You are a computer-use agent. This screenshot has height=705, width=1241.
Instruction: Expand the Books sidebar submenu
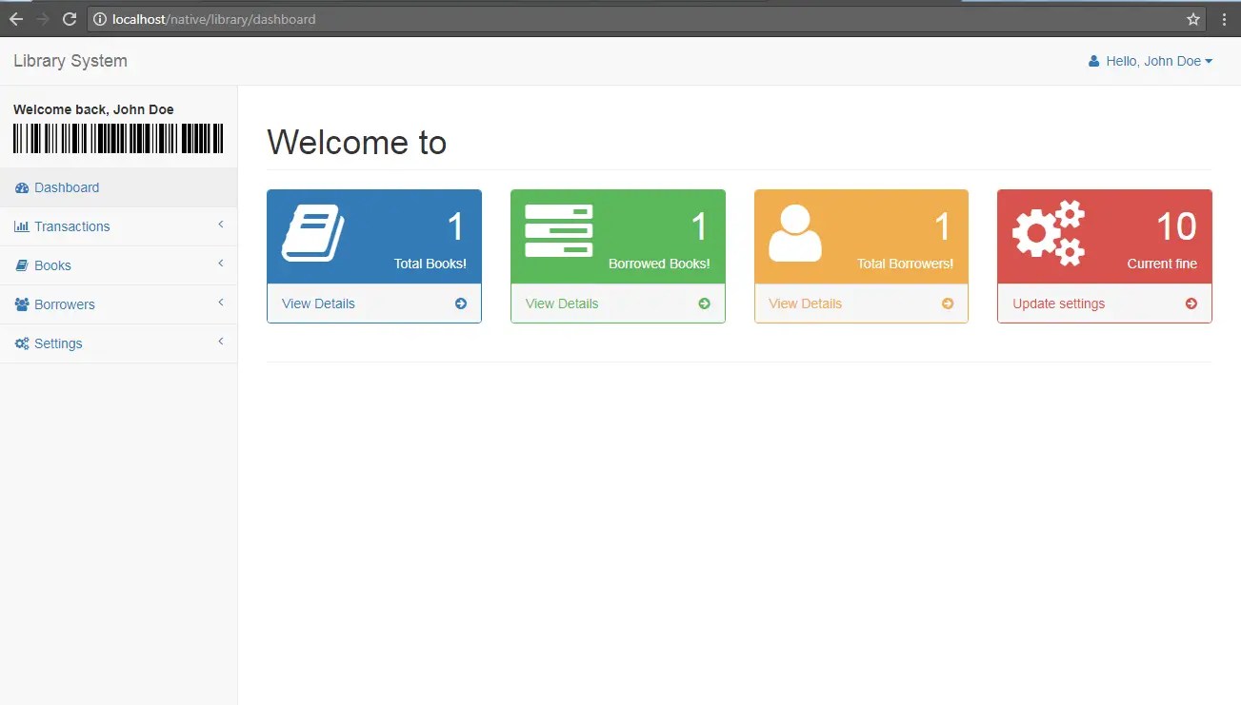[221, 265]
